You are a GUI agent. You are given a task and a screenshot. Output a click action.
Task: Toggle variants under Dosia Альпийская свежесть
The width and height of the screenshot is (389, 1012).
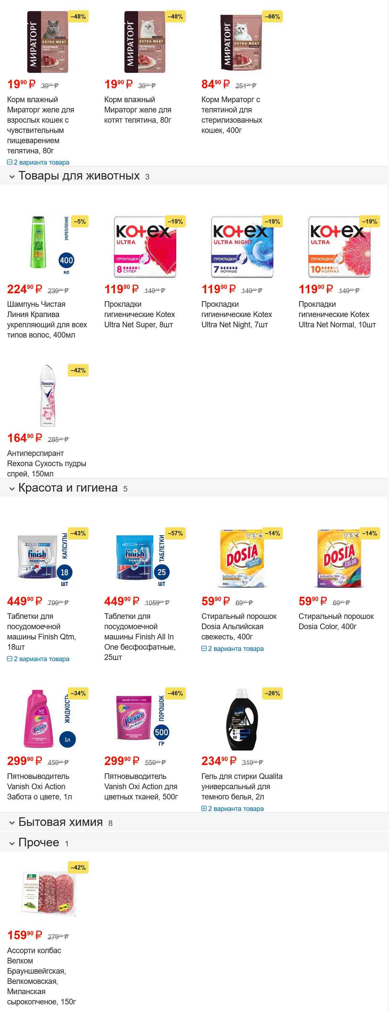point(232,649)
